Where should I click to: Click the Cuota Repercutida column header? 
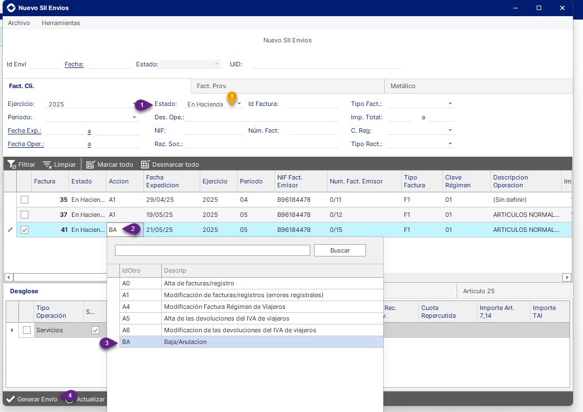pos(447,312)
